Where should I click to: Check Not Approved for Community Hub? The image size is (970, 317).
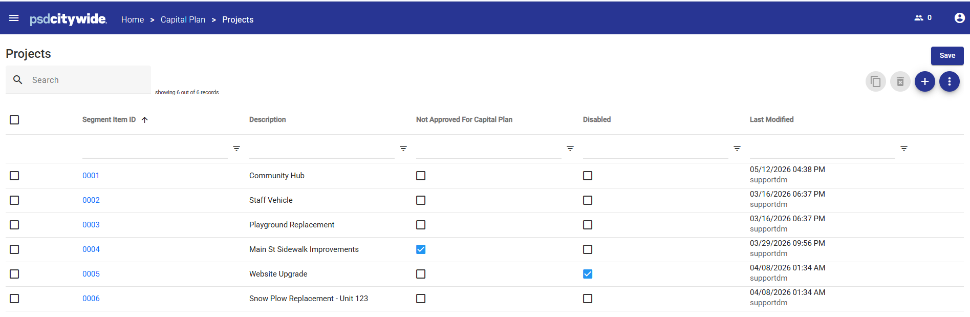421,176
